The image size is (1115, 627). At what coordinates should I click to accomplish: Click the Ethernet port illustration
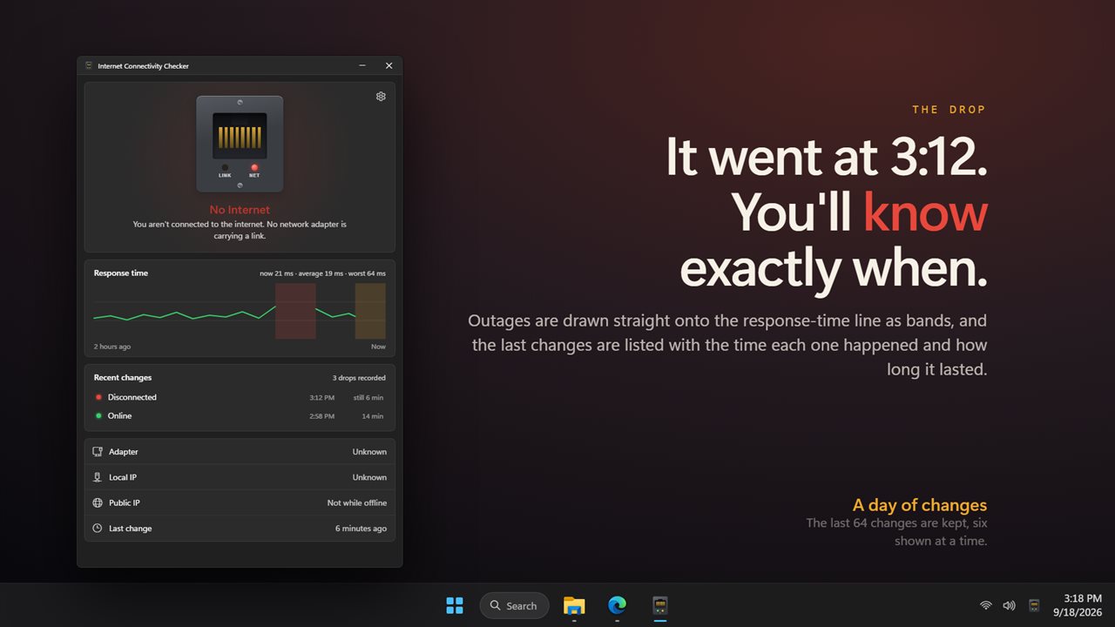[240, 144]
